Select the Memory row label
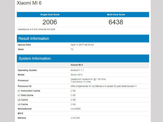Screen dimensions: 163x122 [22, 118]
